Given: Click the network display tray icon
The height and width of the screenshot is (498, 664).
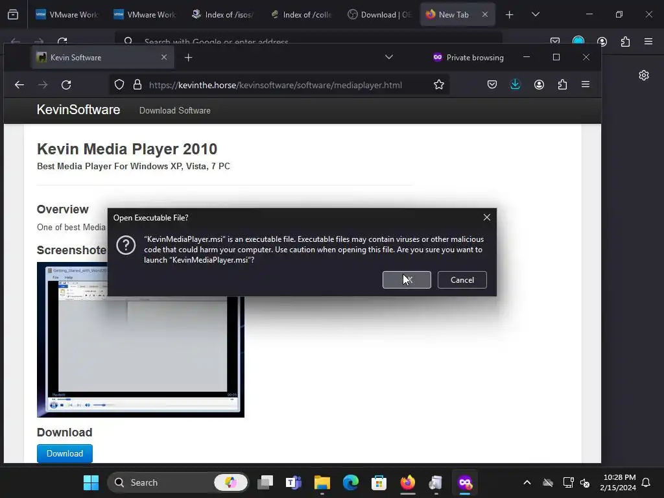Looking at the screenshot, I should point(568,482).
